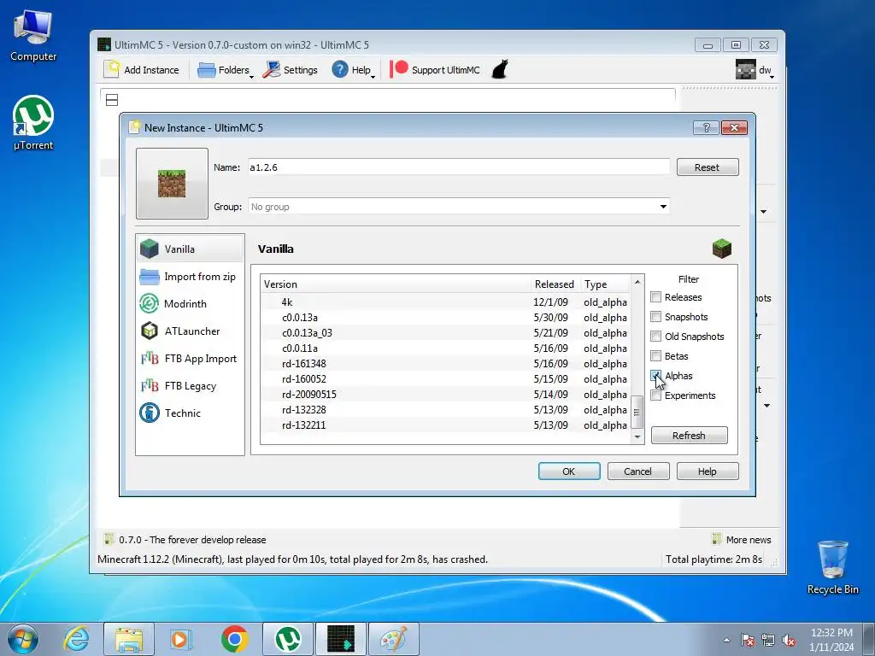Click the grass cube icon beside Vanilla heading
This screenshot has width=875, height=656.
[721, 249]
